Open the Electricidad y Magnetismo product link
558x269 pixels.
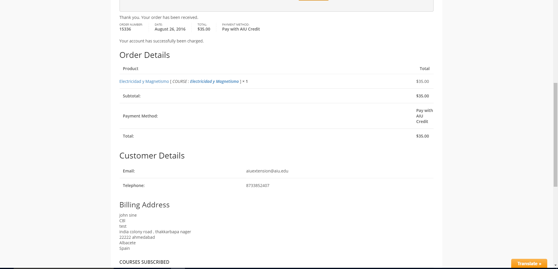[144, 81]
